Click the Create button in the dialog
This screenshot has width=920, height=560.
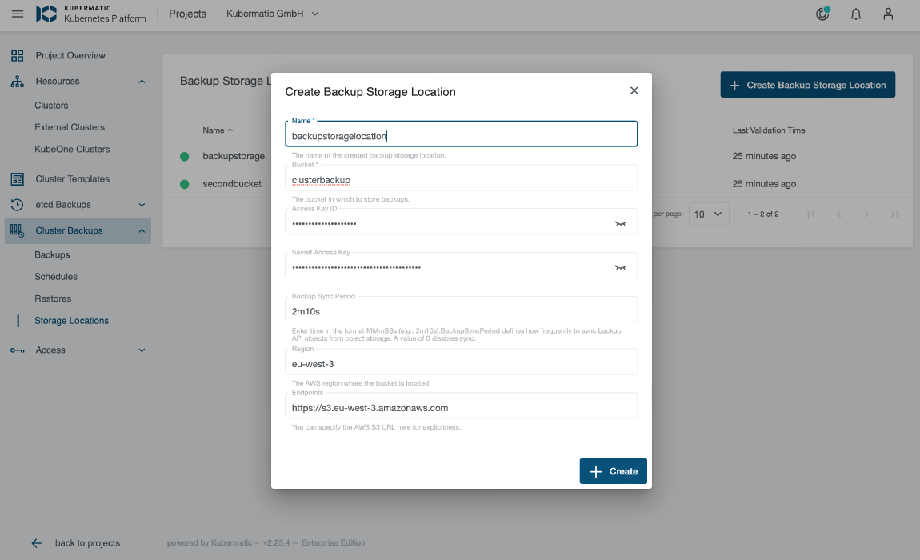click(x=613, y=471)
